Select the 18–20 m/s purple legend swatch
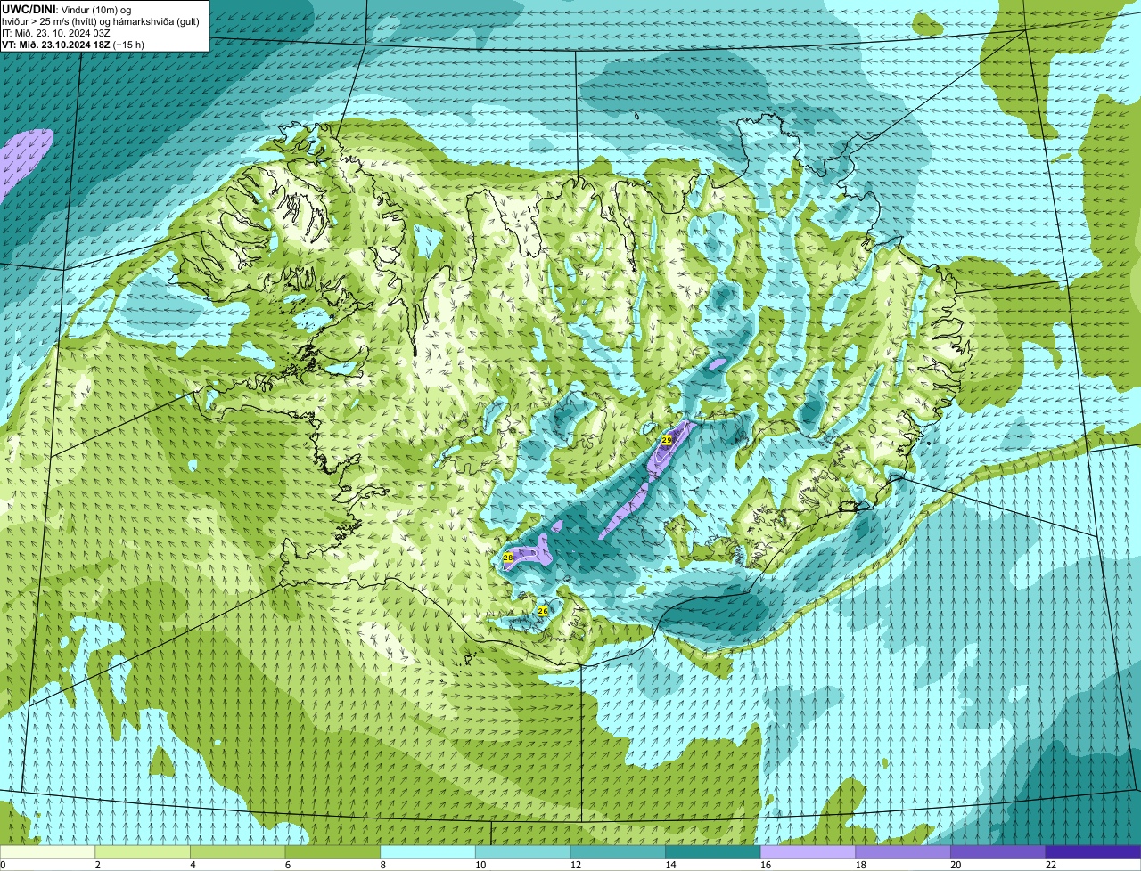This screenshot has height=871, width=1141. [x=903, y=851]
